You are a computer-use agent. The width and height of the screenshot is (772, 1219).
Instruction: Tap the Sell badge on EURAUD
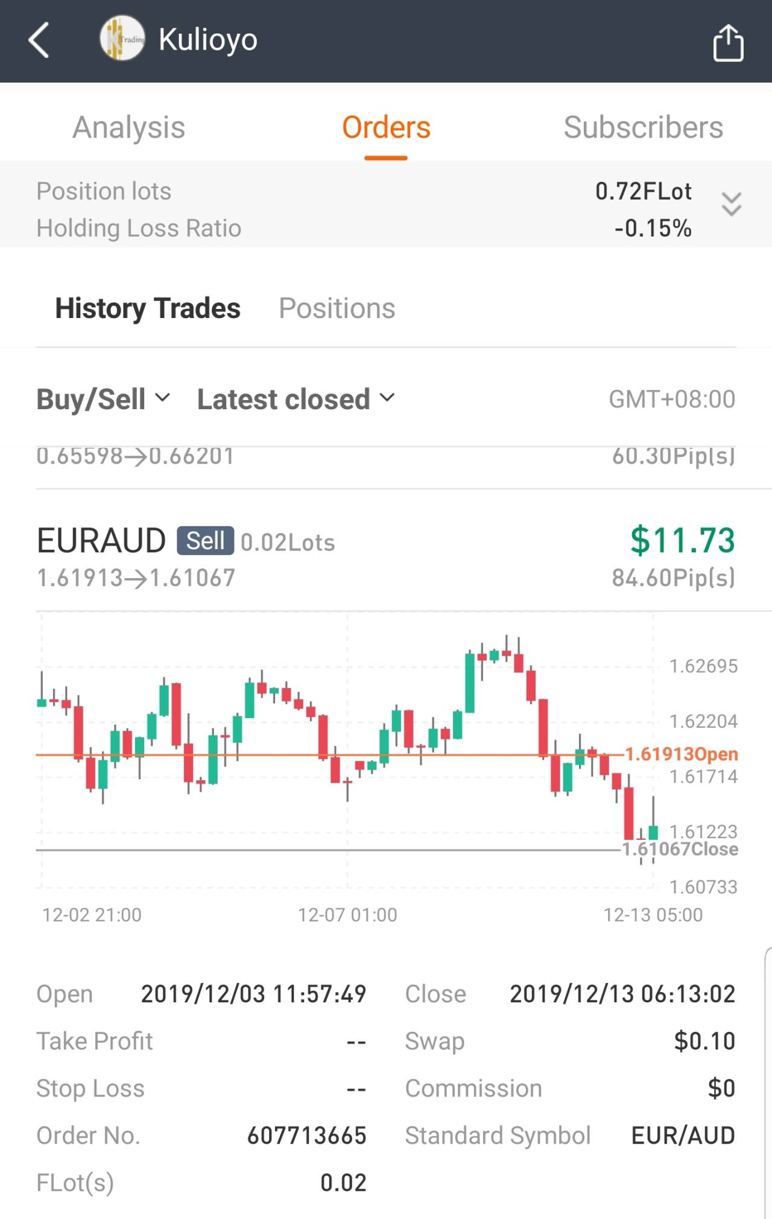[205, 541]
